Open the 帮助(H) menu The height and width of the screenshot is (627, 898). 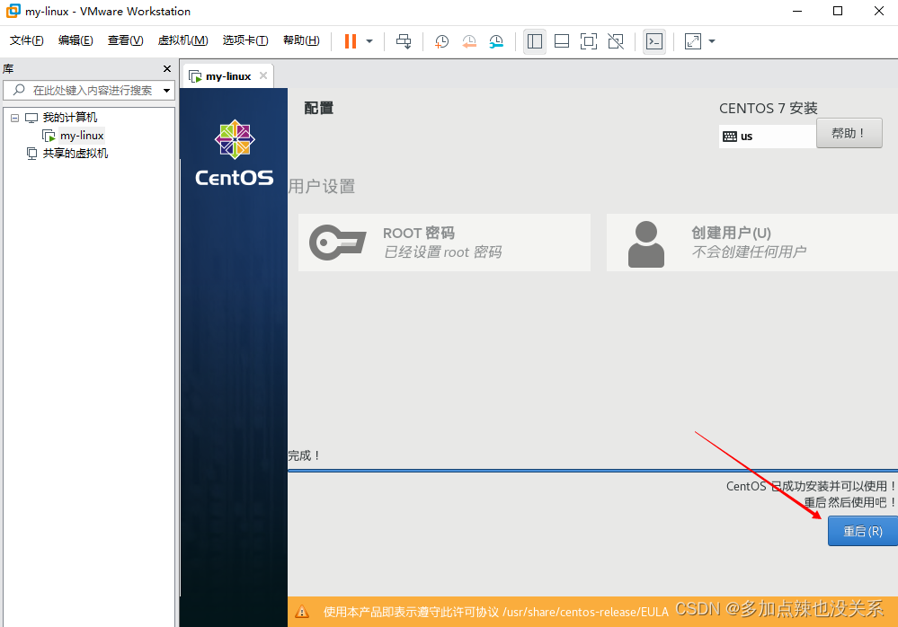tap(301, 40)
